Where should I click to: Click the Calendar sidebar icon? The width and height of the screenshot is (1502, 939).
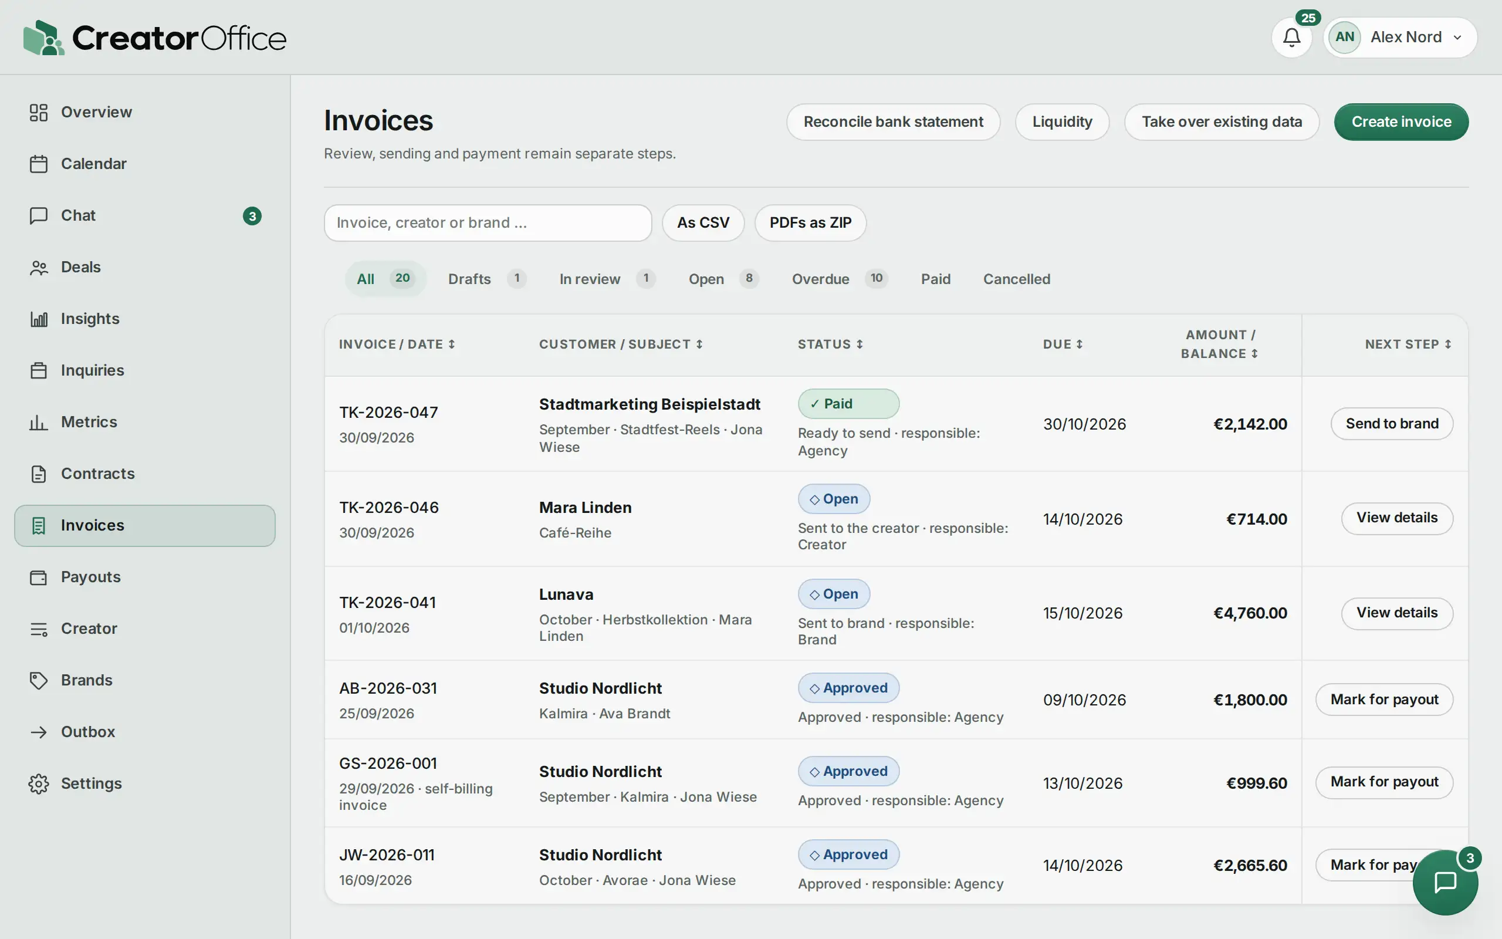[x=39, y=164]
